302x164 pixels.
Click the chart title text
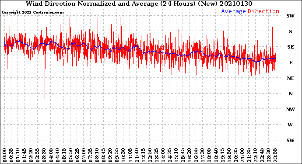click(139, 3)
